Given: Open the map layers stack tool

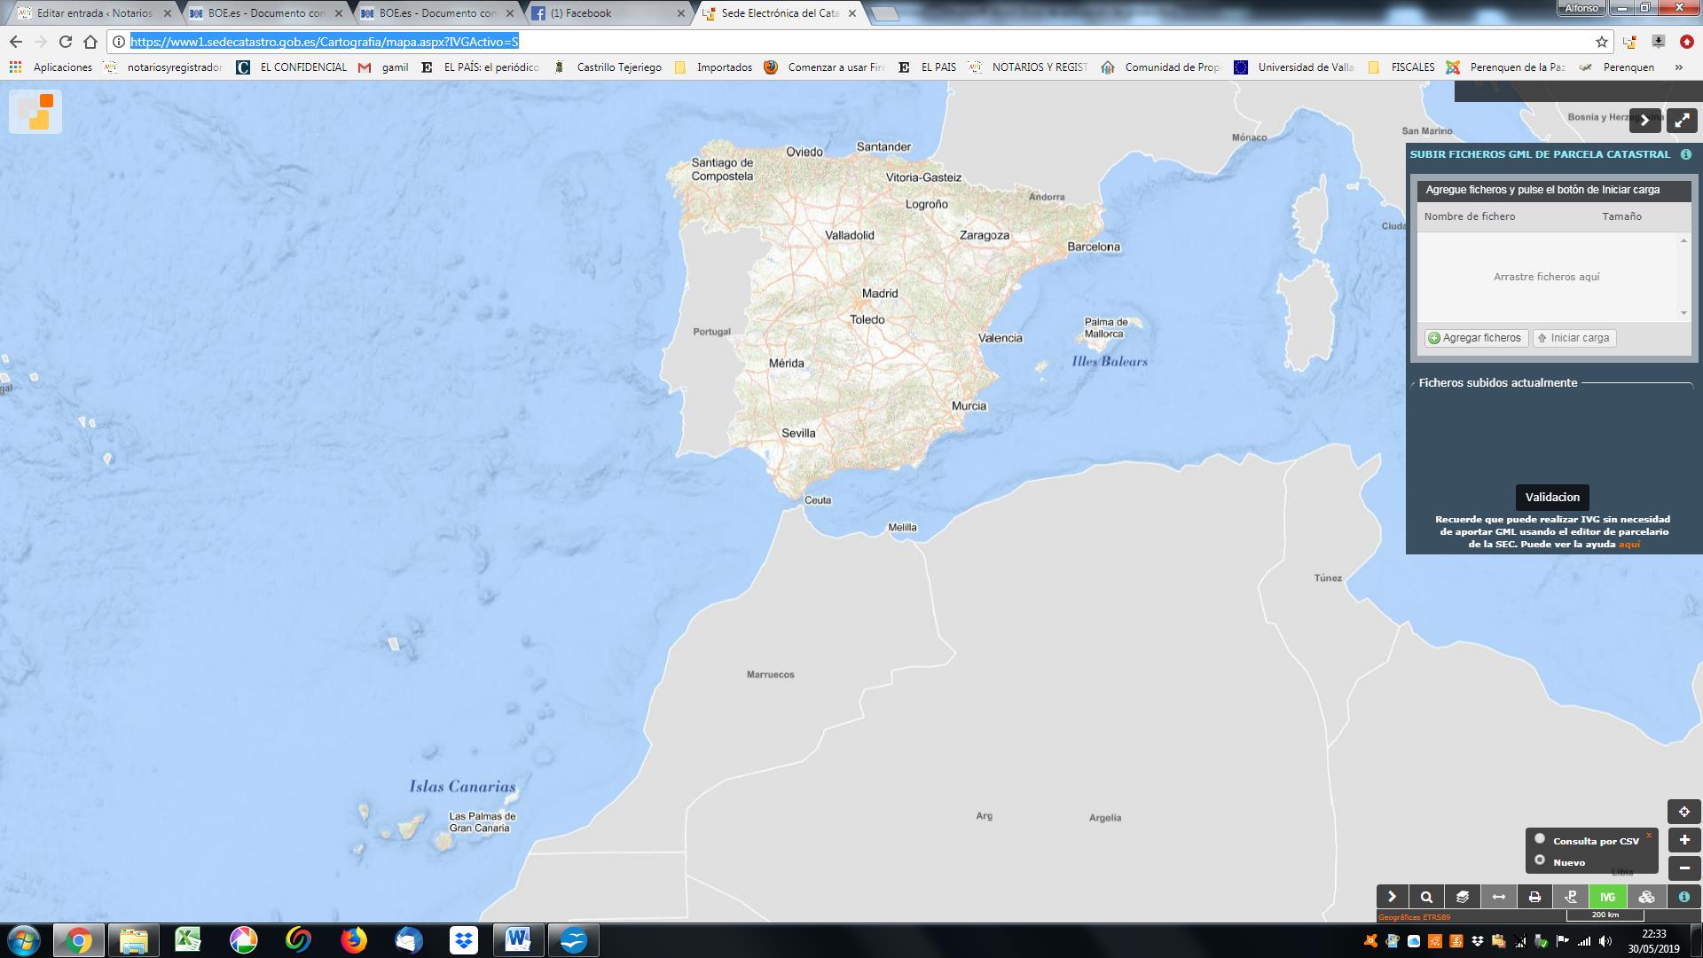Looking at the screenshot, I should pyautogui.click(x=1463, y=897).
